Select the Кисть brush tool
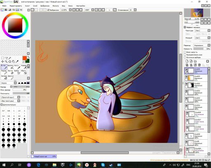This screenshot has height=168, width=211. point(17,67)
